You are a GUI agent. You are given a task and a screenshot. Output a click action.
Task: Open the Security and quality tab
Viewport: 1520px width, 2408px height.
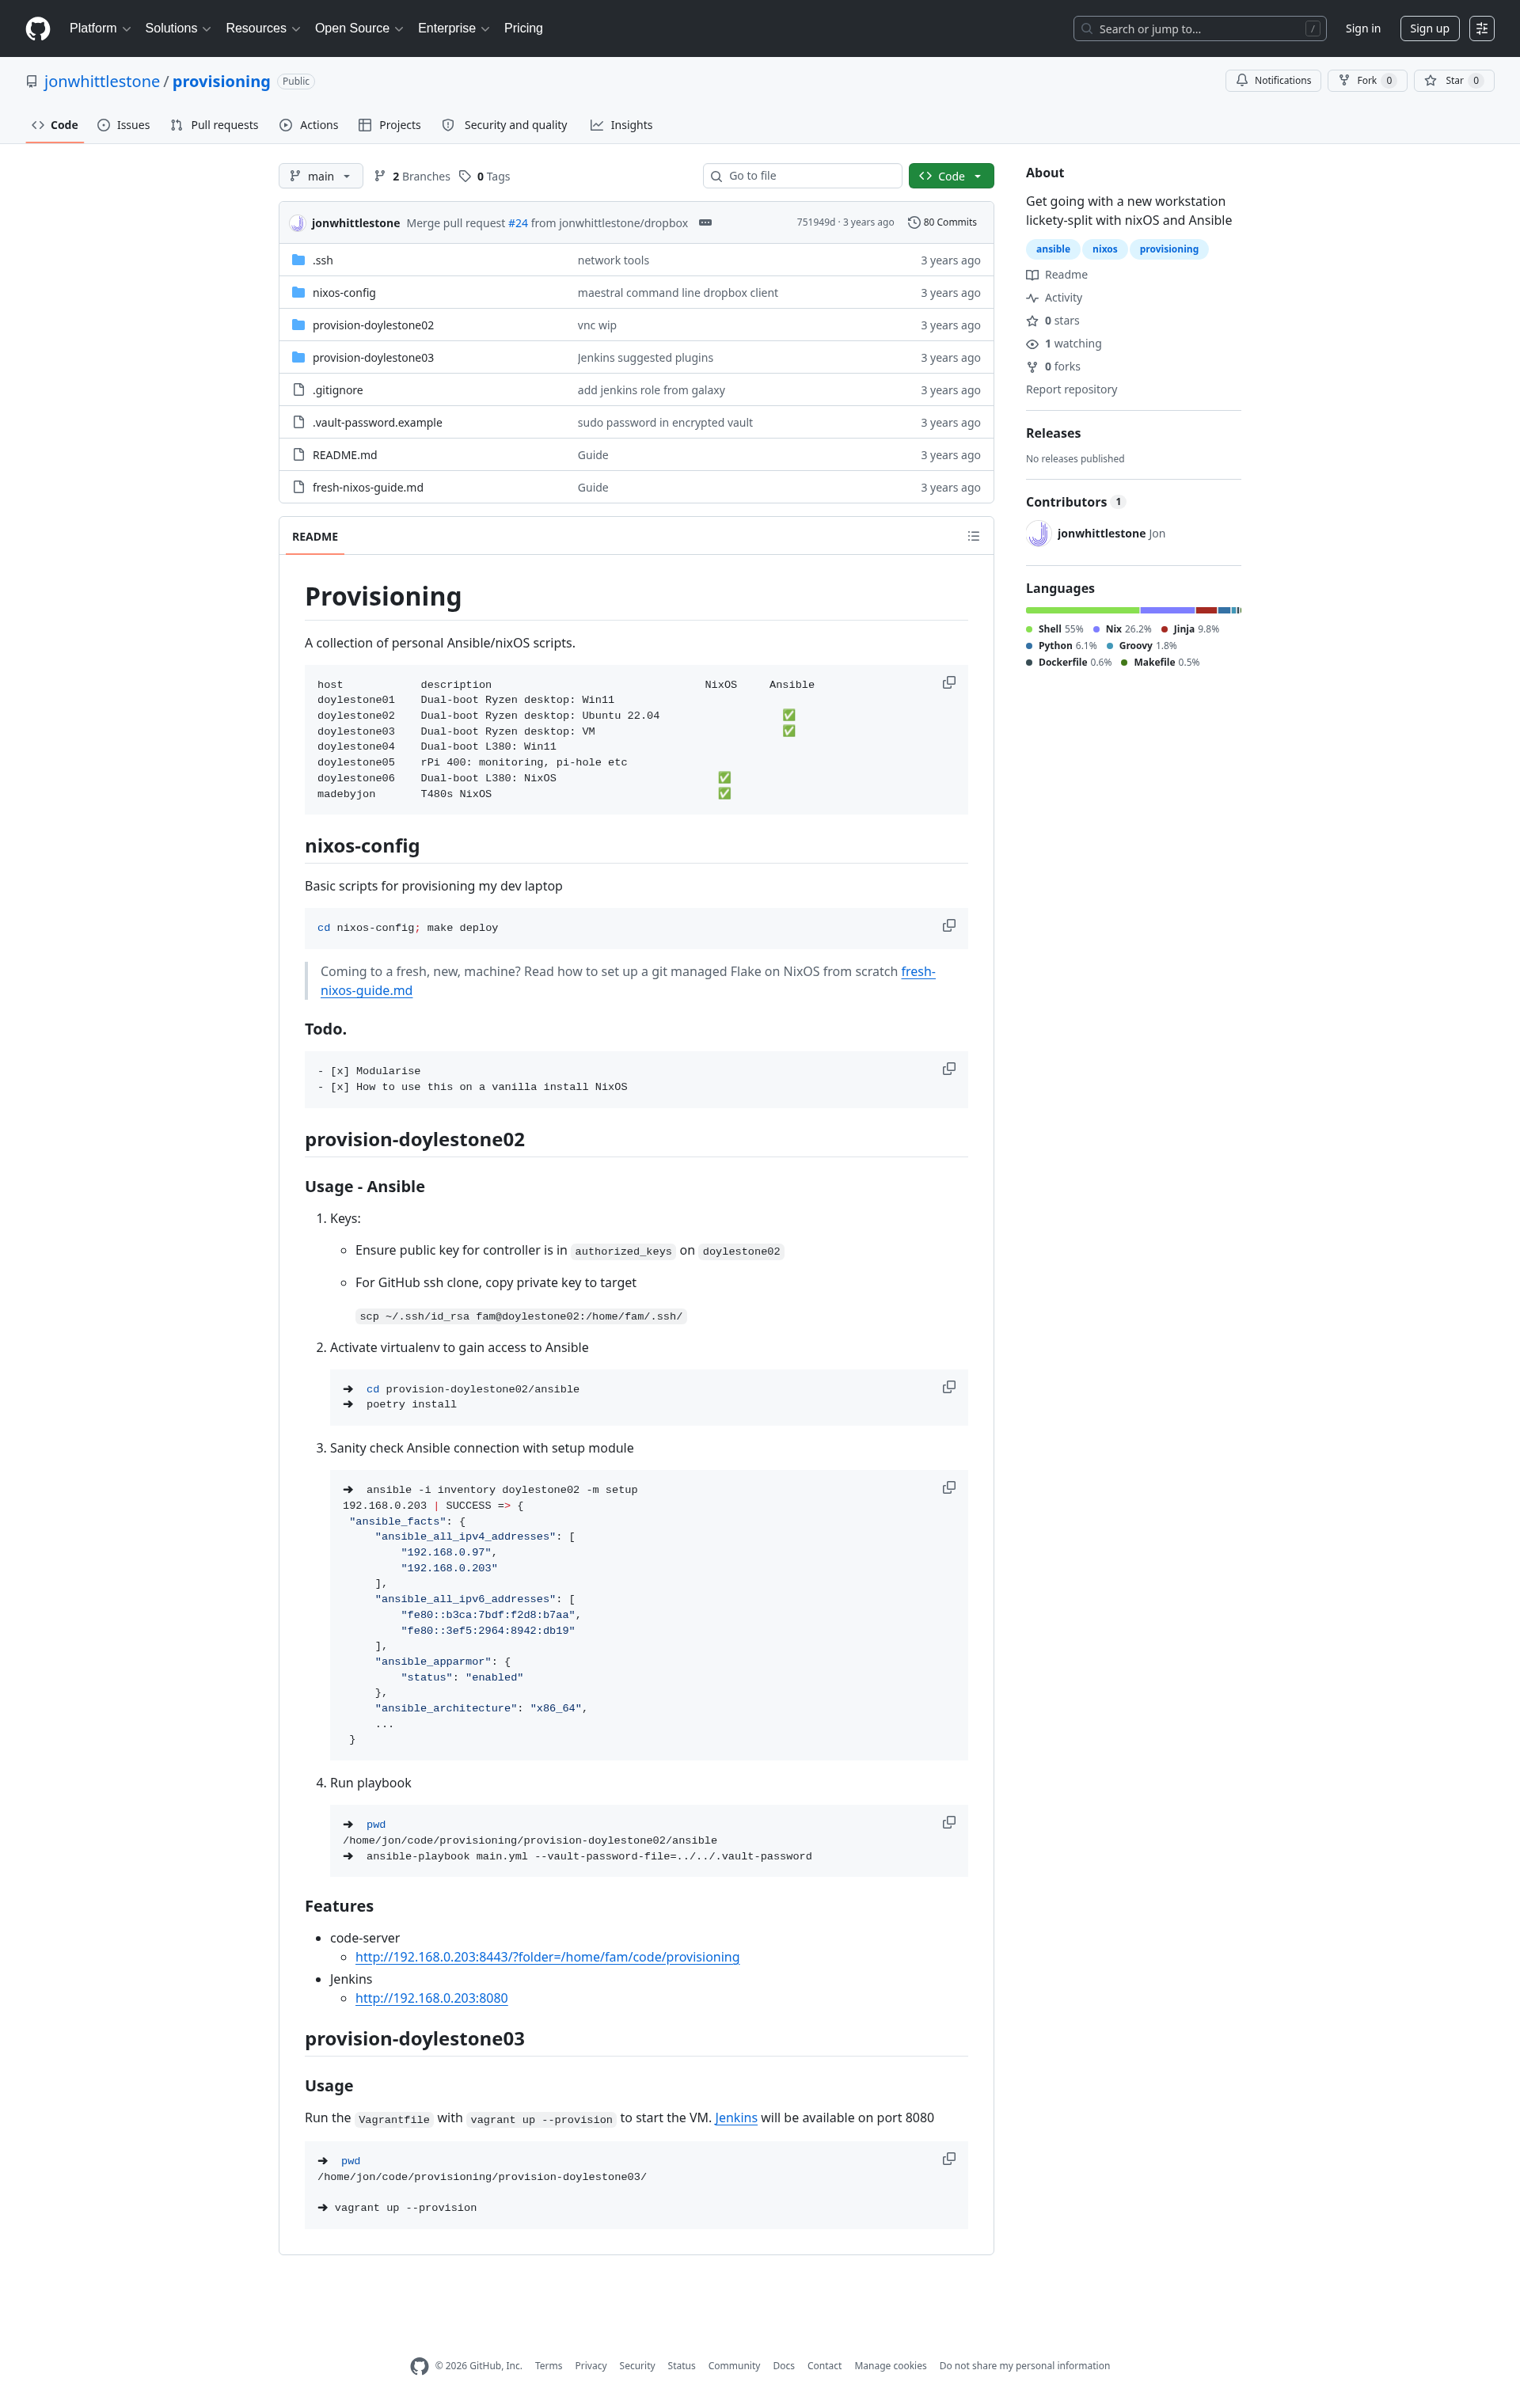pos(505,125)
